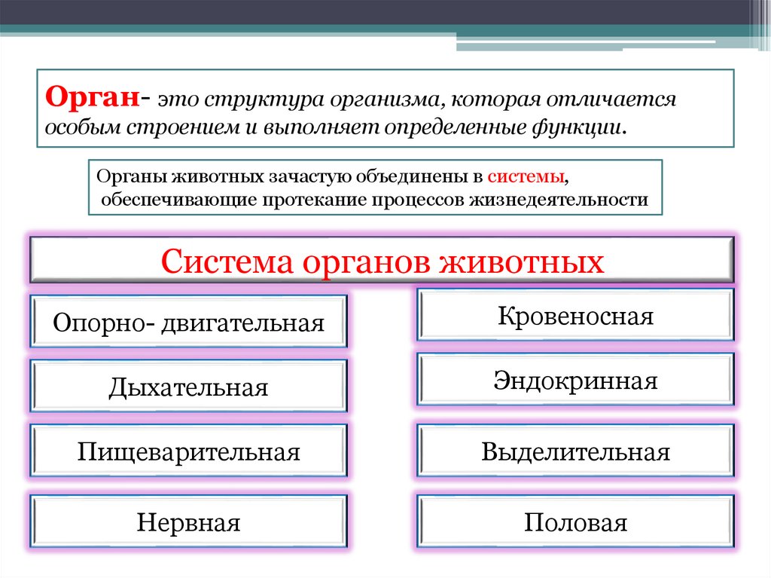Click the dark top banner bar
Image resolution: width=771 pixels, height=578 pixels.
tap(301, 11)
